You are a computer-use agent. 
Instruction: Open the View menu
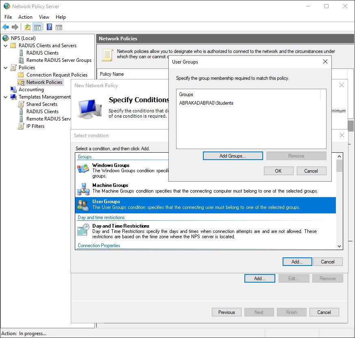pyautogui.click(x=44, y=17)
